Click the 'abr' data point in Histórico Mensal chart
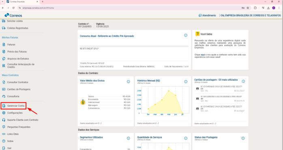The height and width of the screenshot is (150, 283). 162,100
